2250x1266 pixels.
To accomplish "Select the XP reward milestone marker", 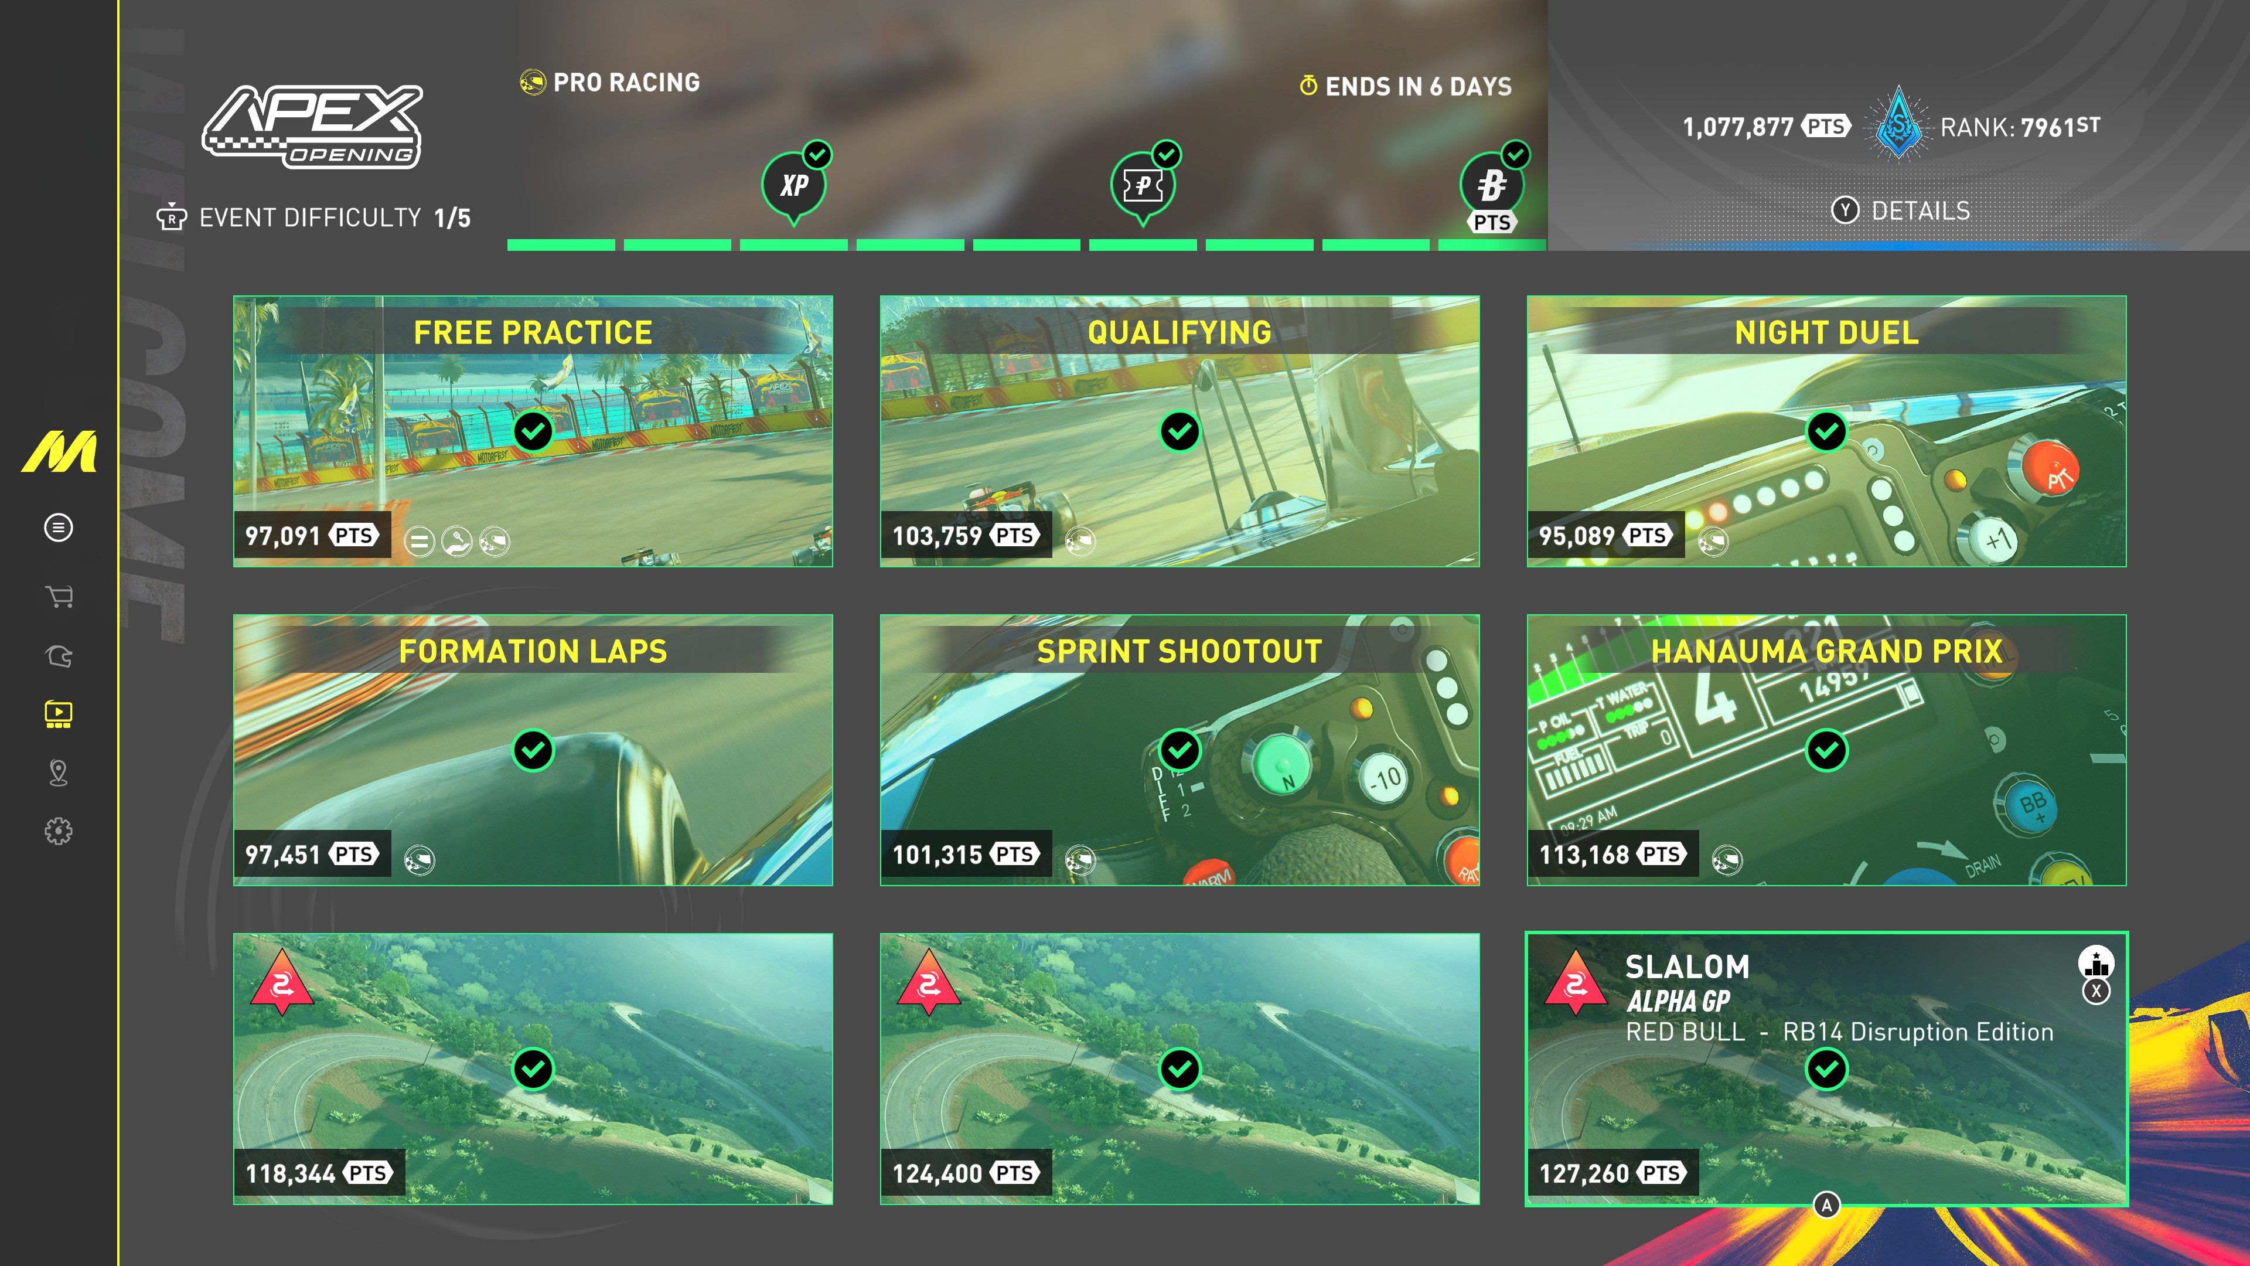I will pyautogui.click(x=795, y=185).
